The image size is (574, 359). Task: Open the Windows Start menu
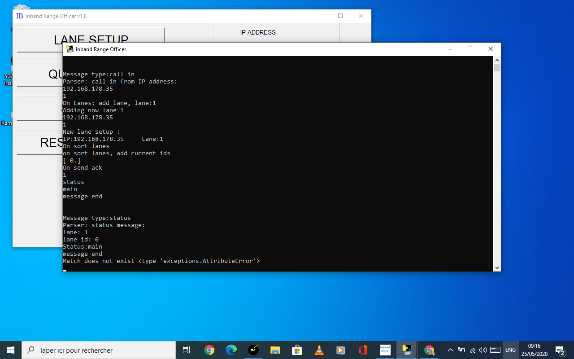11,350
